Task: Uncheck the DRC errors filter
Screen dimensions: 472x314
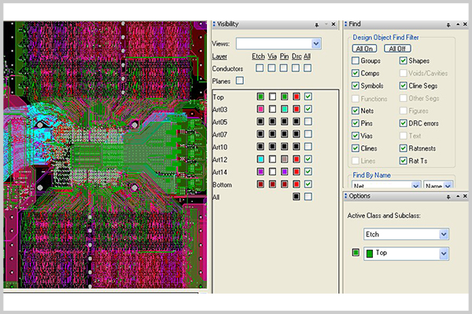Action: pos(404,123)
